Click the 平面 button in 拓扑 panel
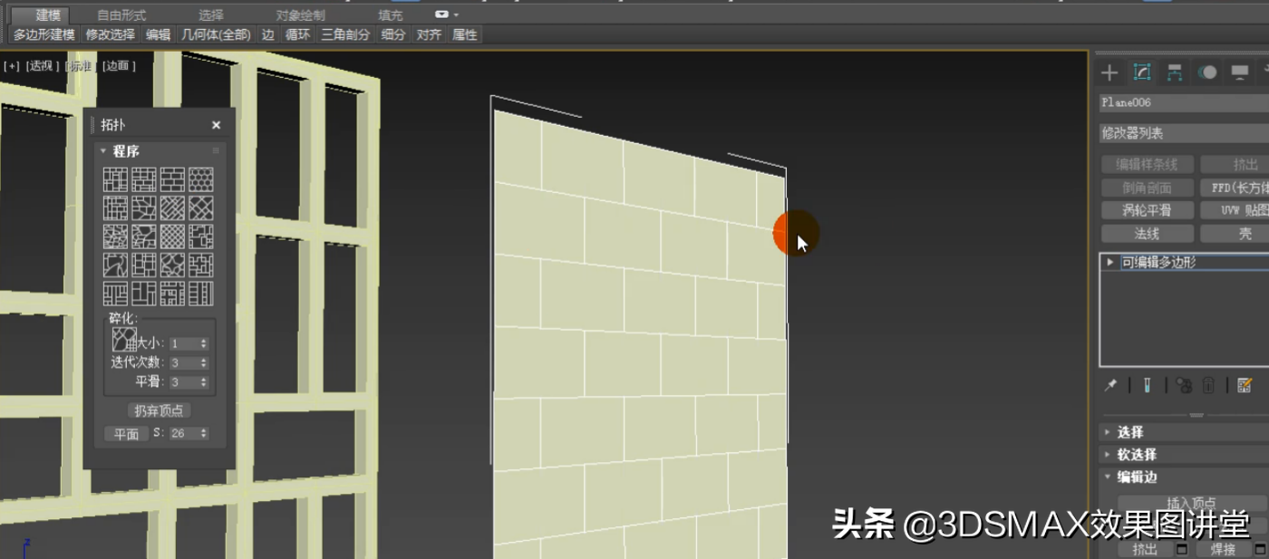The height and width of the screenshot is (559, 1269). click(126, 434)
